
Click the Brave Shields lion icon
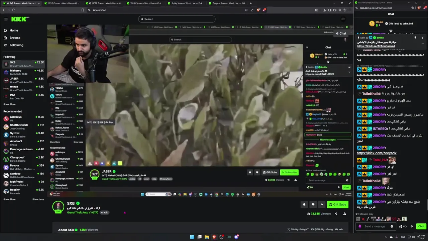pos(258,10)
